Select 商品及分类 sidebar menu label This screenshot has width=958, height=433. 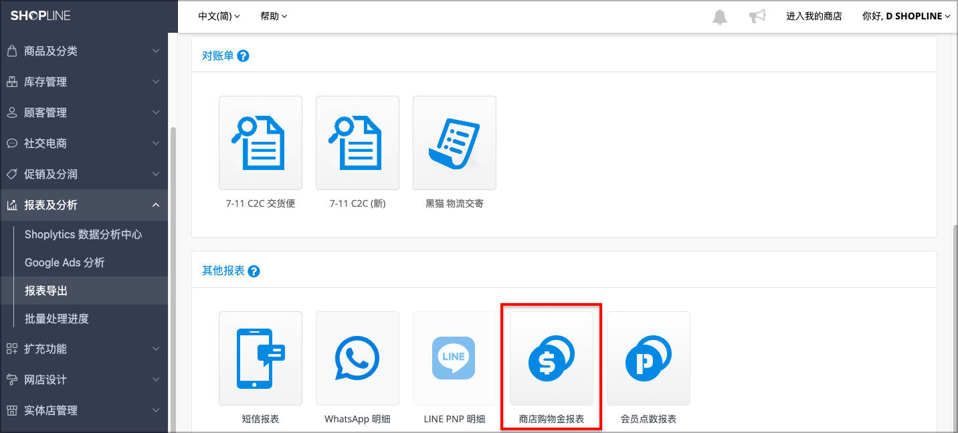click(x=51, y=51)
